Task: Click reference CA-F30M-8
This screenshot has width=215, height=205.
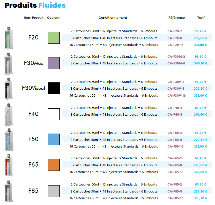Action: coord(176,63)
